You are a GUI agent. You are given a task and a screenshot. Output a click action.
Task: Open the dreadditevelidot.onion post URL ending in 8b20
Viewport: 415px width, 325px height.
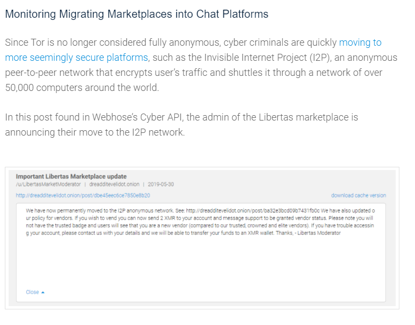click(83, 195)
